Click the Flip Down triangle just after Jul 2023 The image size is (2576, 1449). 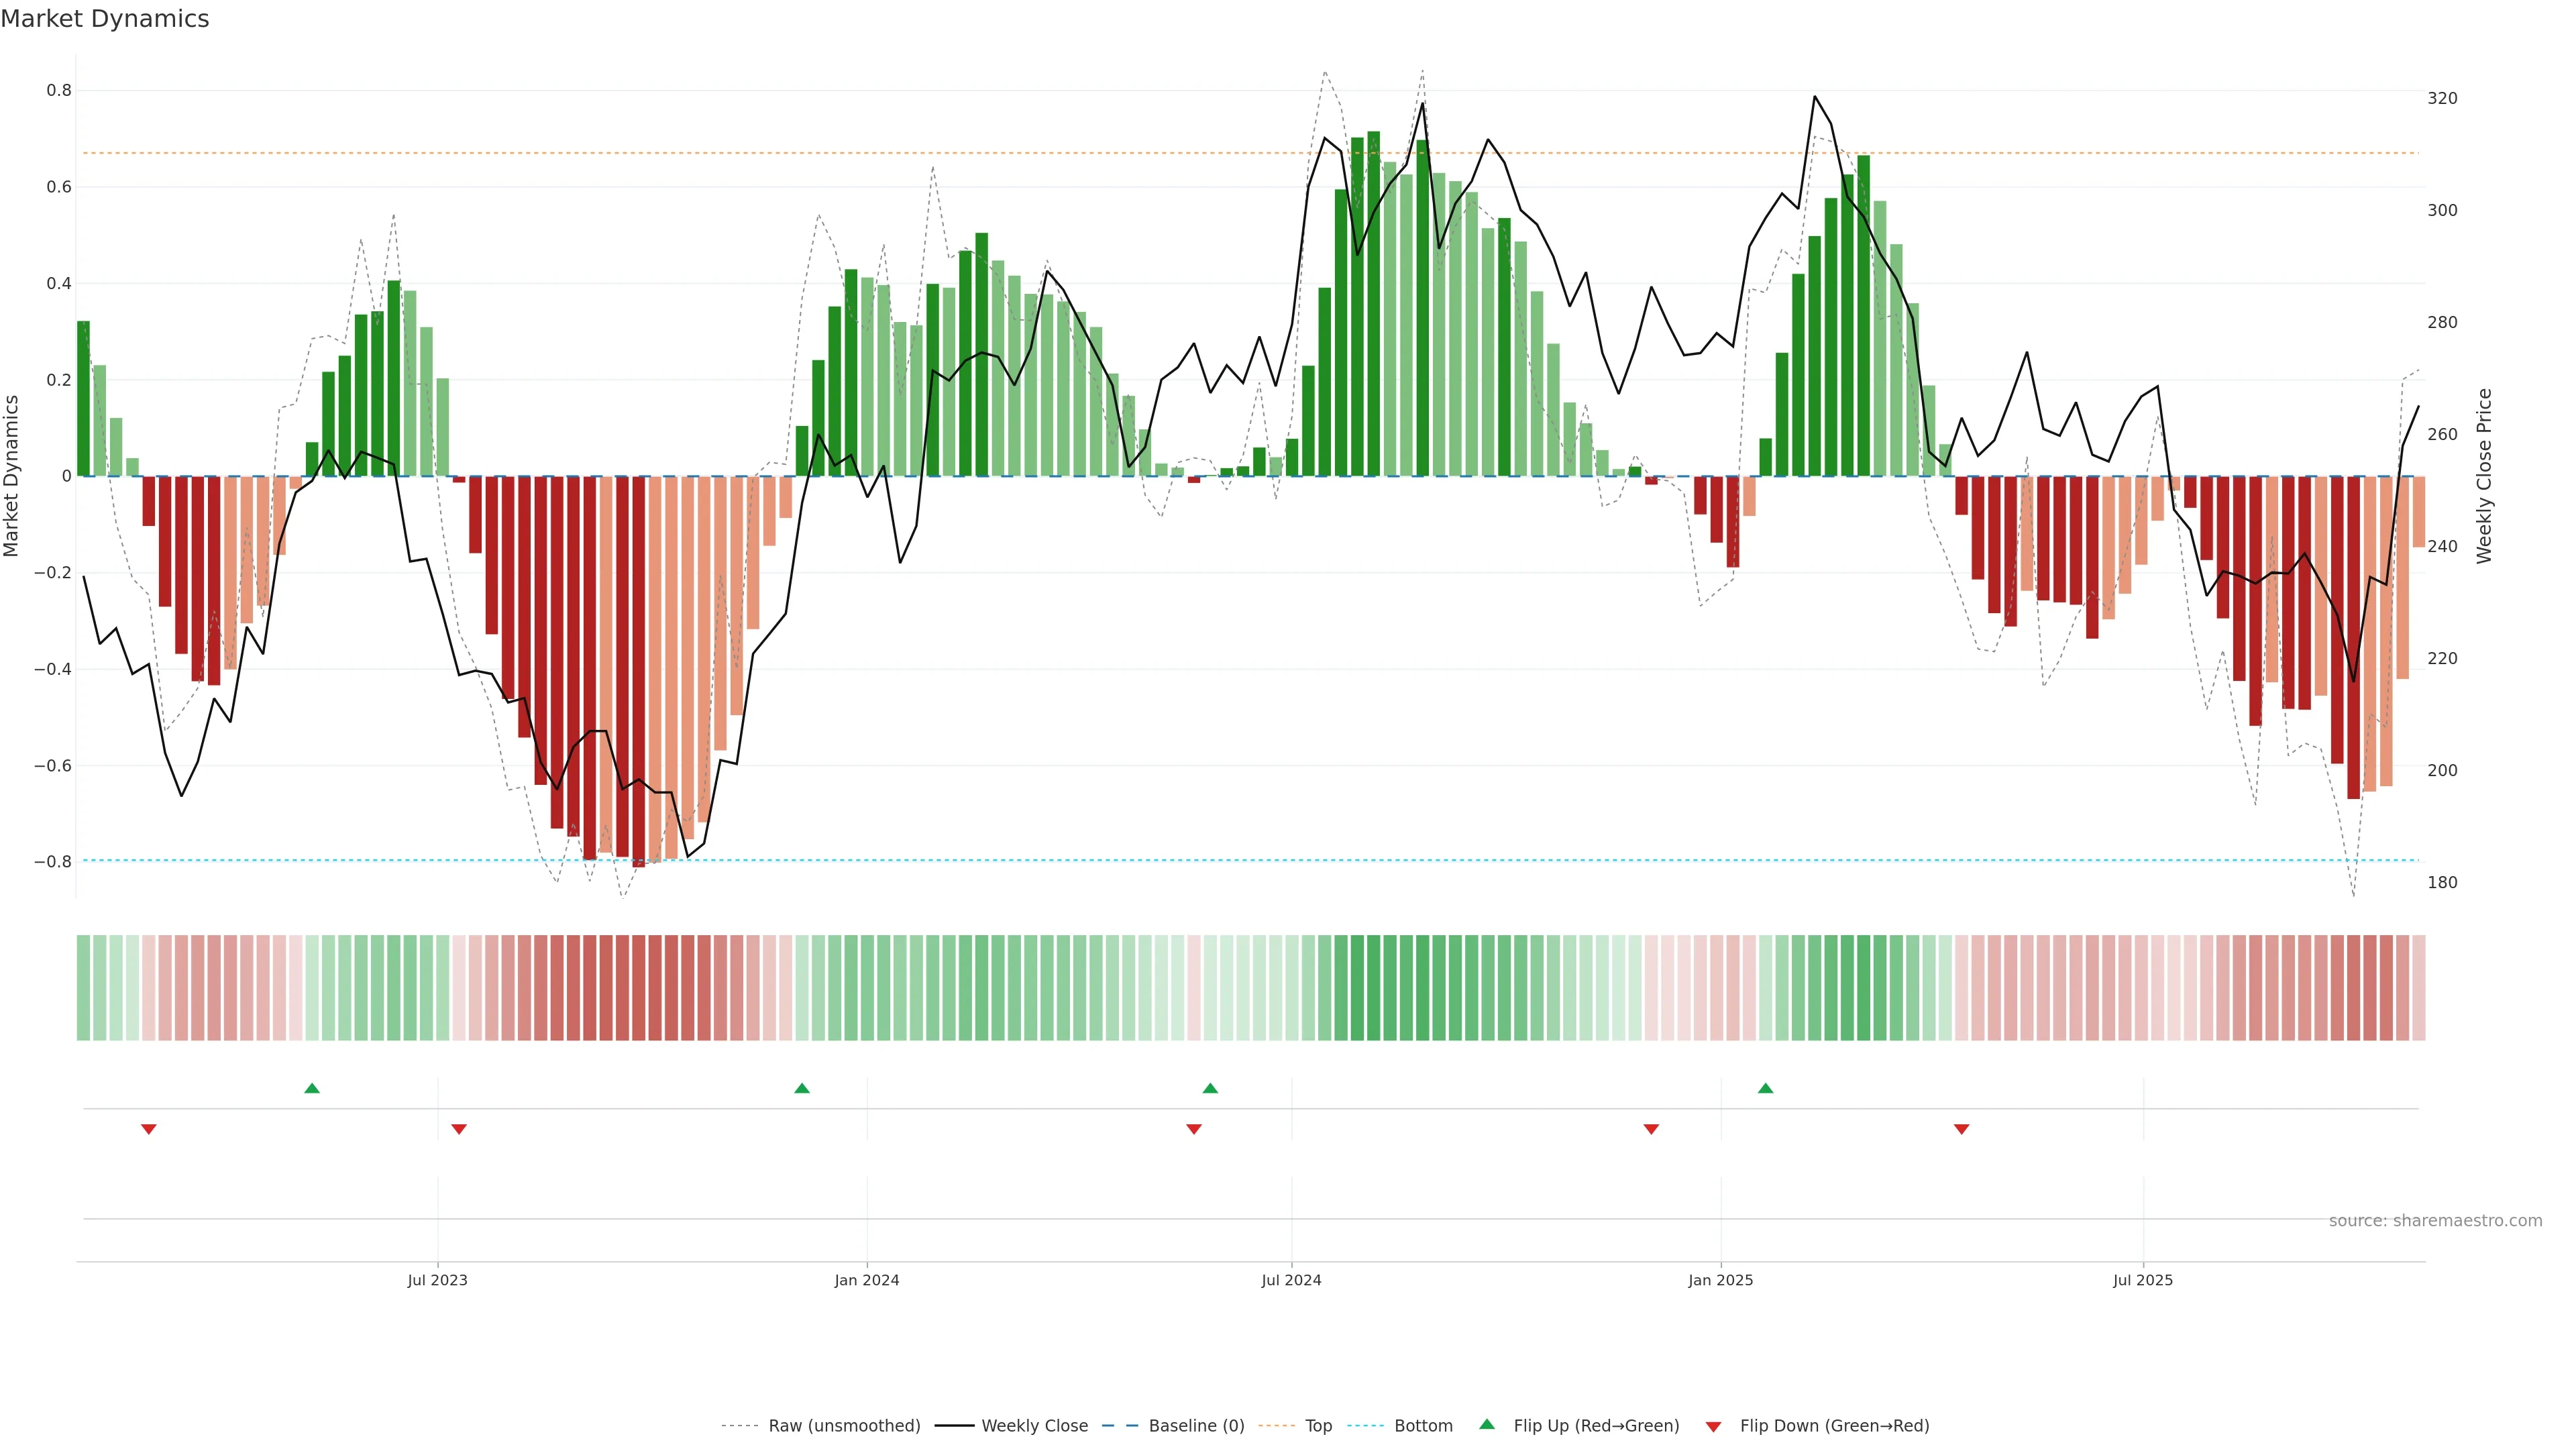(459, 1129)
